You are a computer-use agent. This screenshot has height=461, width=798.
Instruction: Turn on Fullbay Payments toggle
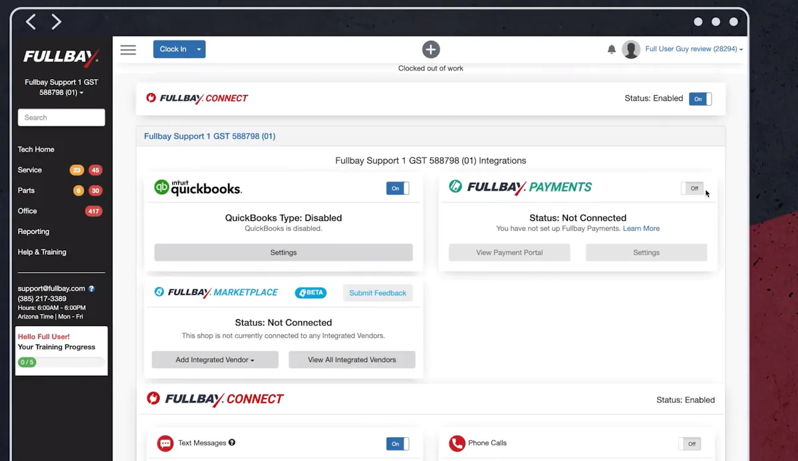pyautogui.click(x=692, y=188)
